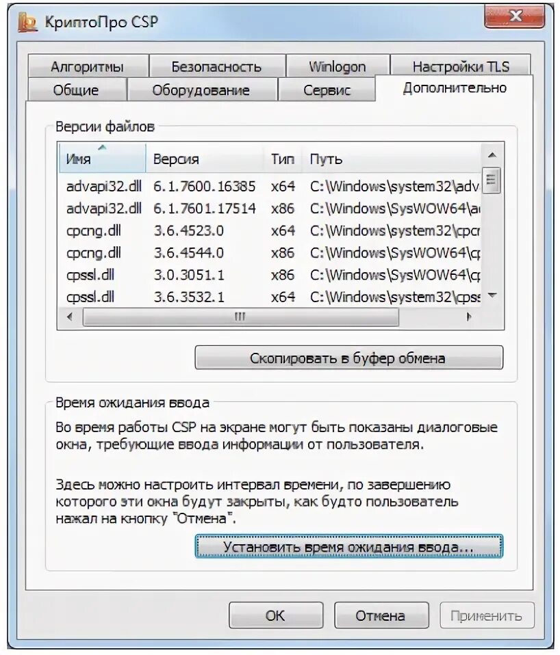Select cpssl.dll version 3.0.3051.1 row
This screenshot has height=655, width=560.
coord(270,275)
